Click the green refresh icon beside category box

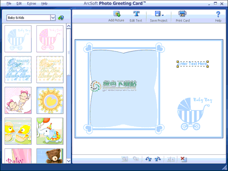pos(61,18)
